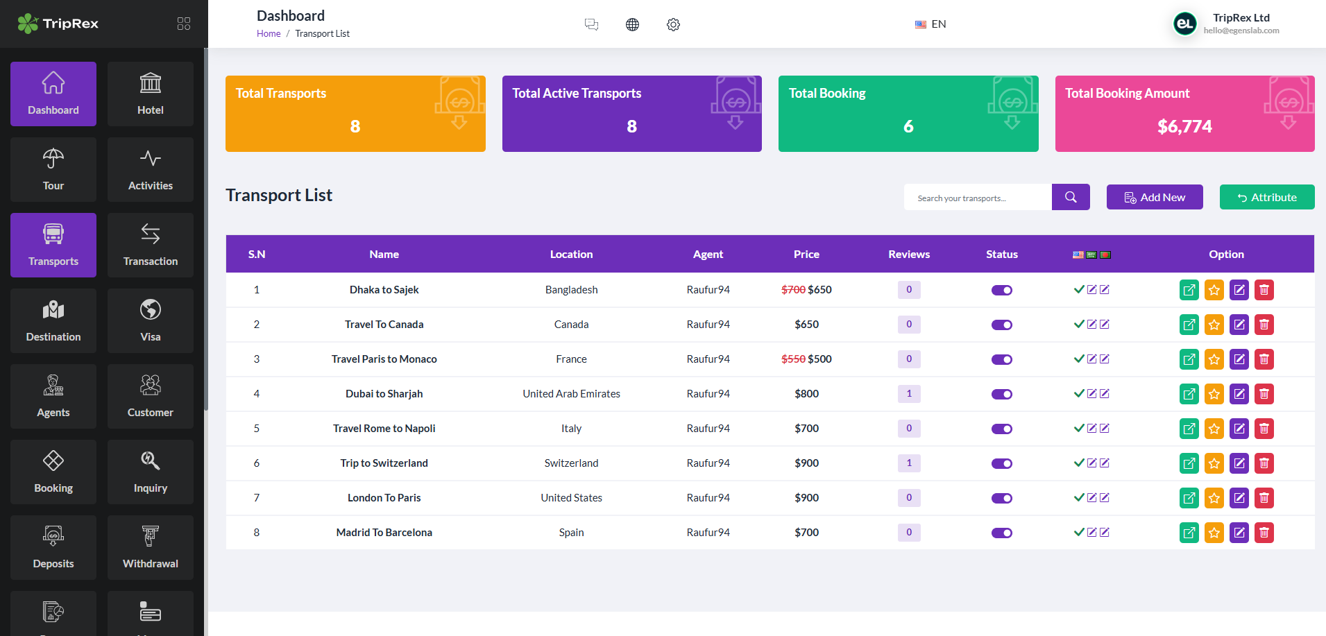View the Madrid To Barcelona transport (green icon)
1326x636 pixels.
coord(1189,533)
